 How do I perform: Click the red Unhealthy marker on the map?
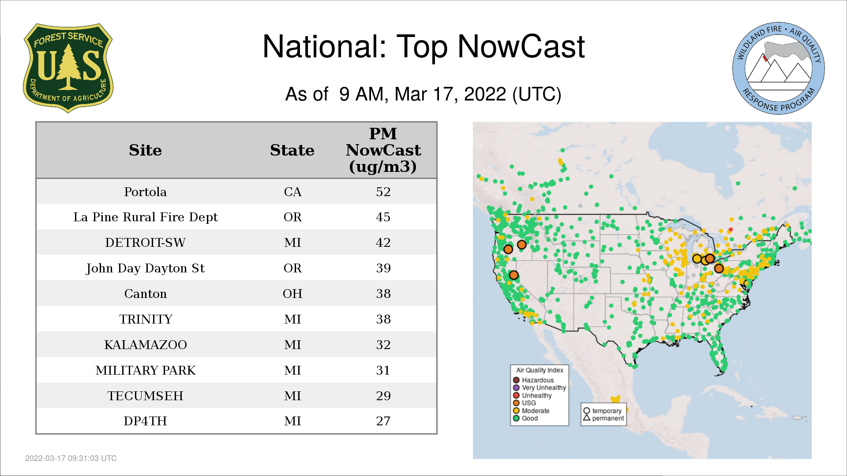coord(731,229)
